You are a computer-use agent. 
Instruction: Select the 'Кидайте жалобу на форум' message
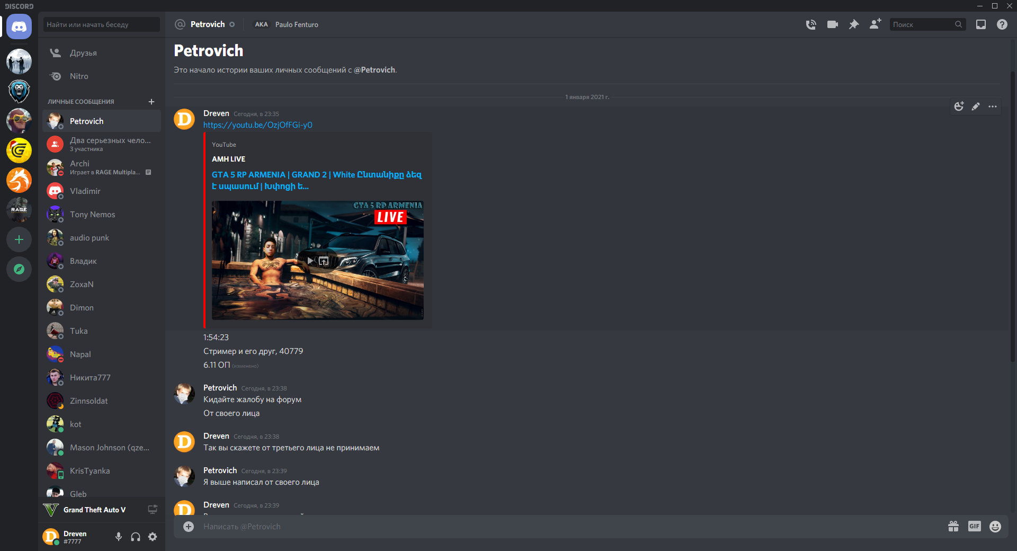pos(252,399)
